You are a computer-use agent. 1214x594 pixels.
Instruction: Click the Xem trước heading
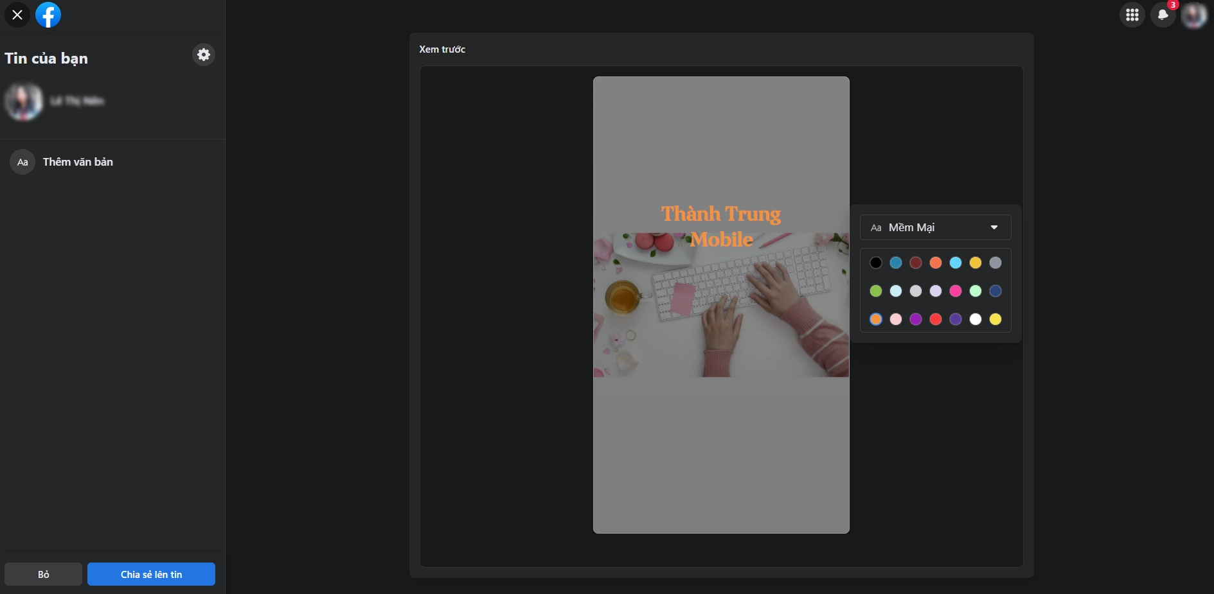(x=442, y=49)
